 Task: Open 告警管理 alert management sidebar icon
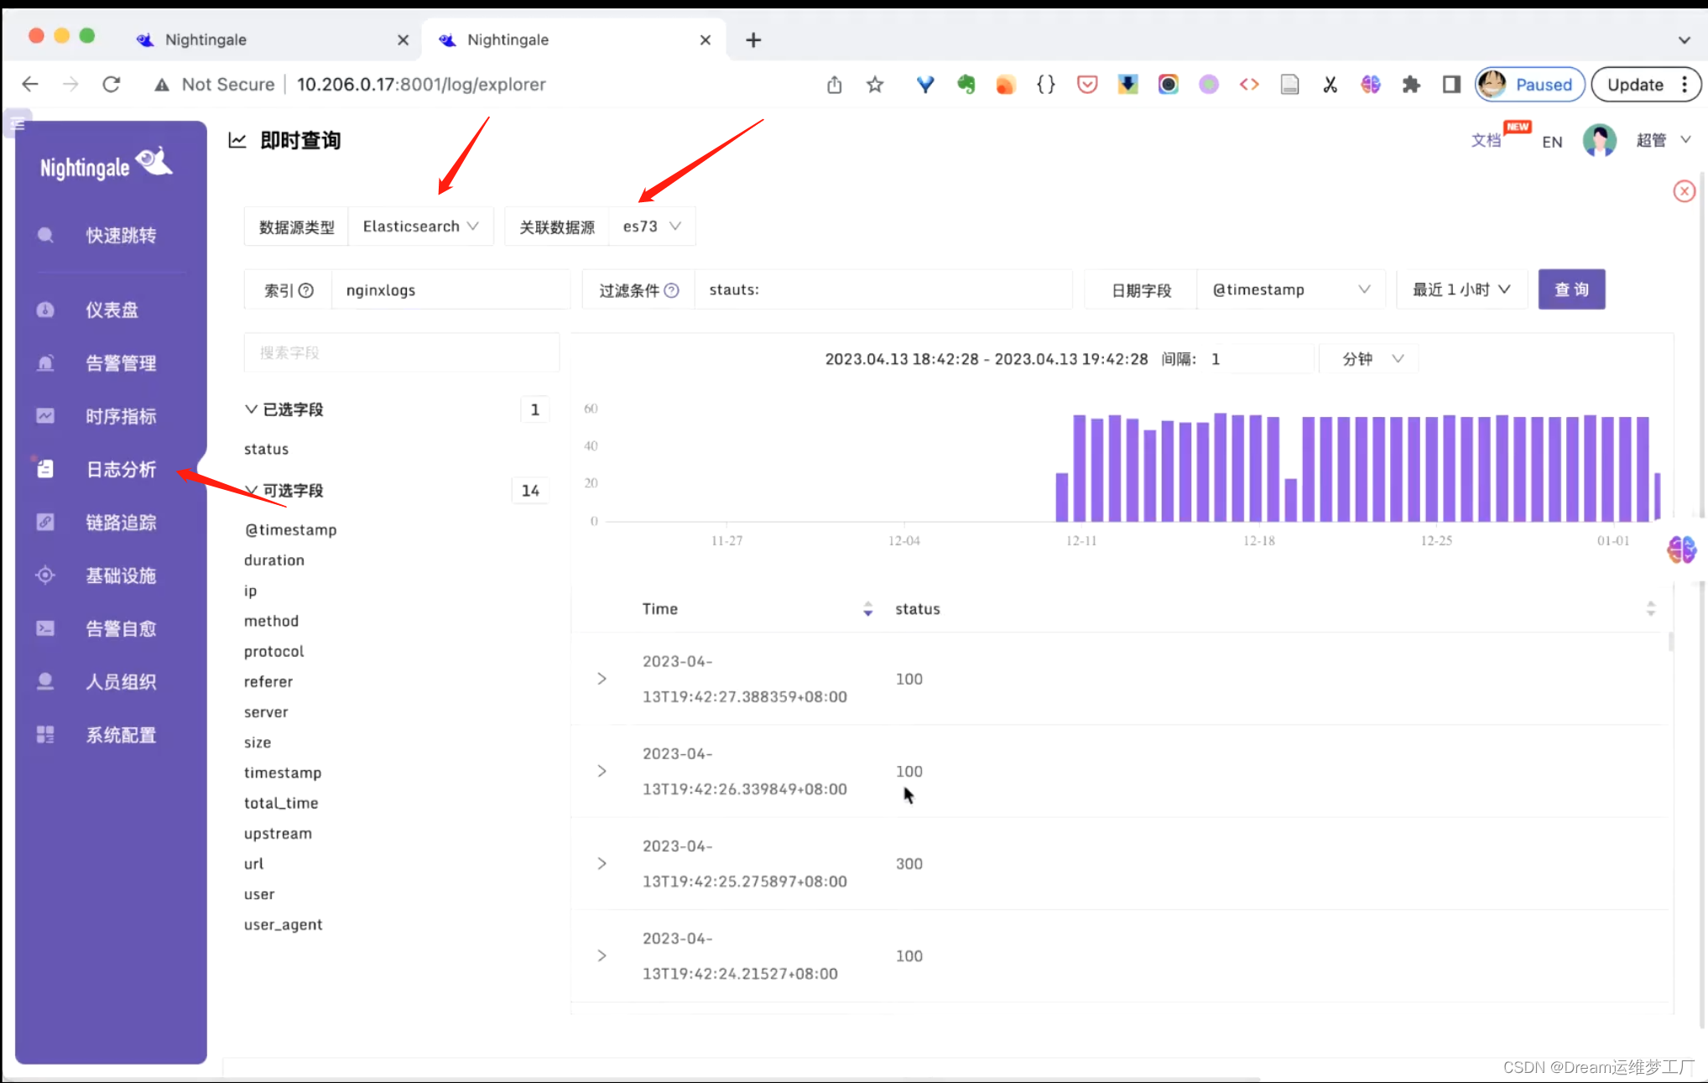tap(45, 363)
